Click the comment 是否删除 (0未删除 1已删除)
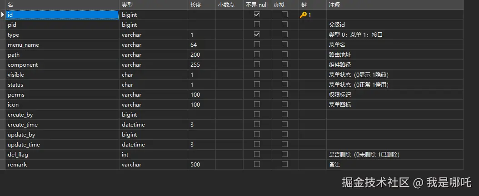Screen dimensions: 479x196 pos(364,155)
